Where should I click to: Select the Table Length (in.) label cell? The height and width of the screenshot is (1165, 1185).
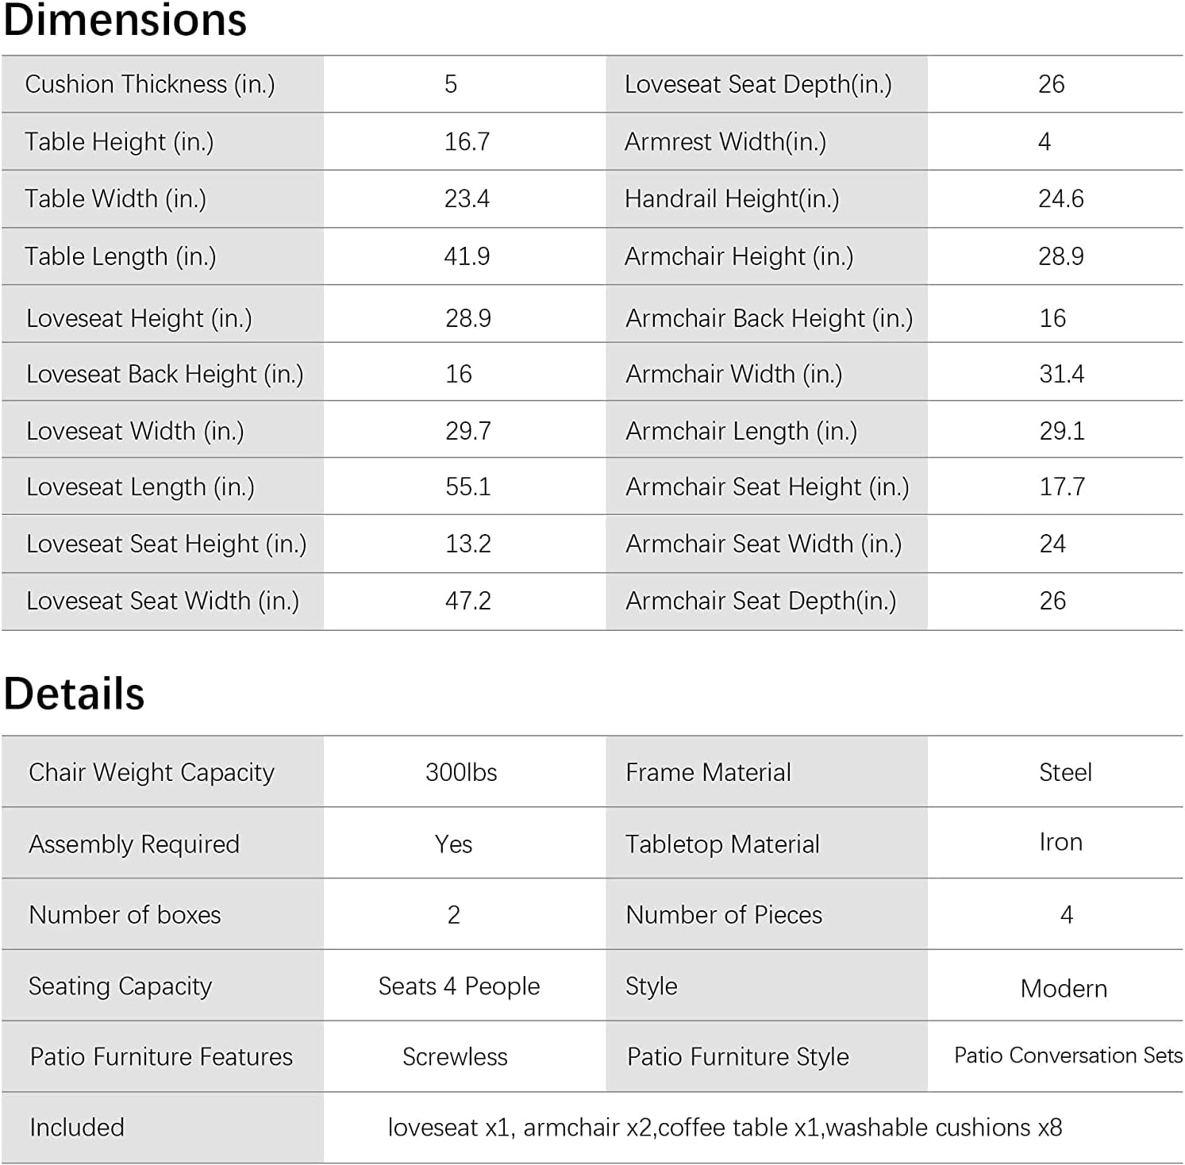click(162, 256)
